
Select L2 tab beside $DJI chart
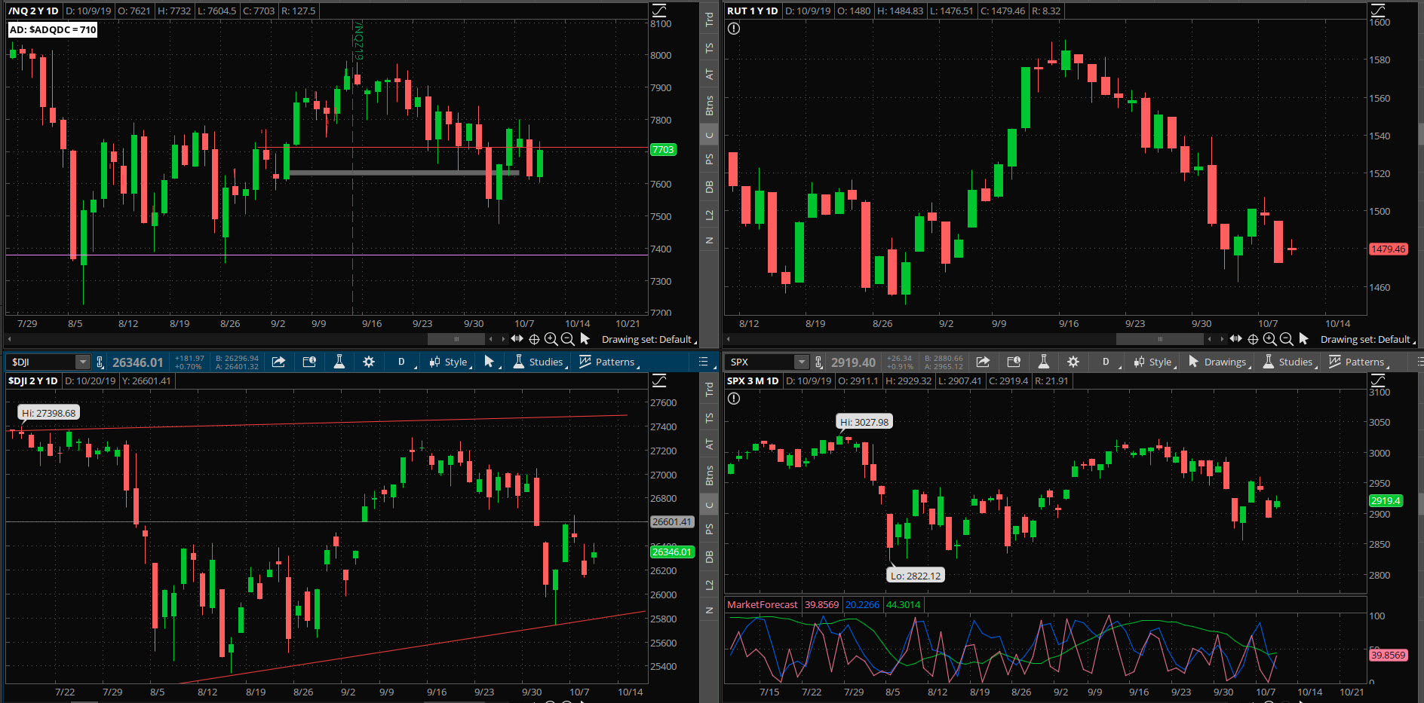(x=709, y=585)
